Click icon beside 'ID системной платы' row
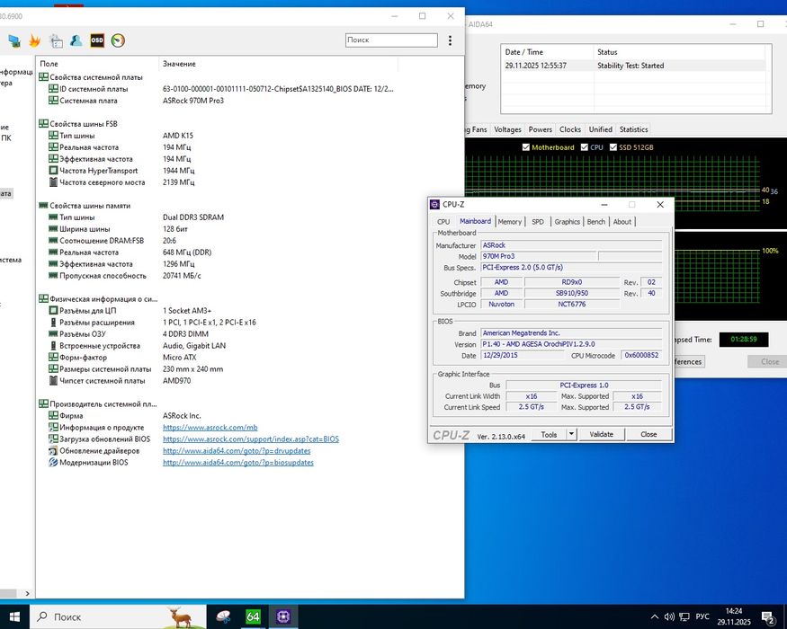 pos(53,89)
